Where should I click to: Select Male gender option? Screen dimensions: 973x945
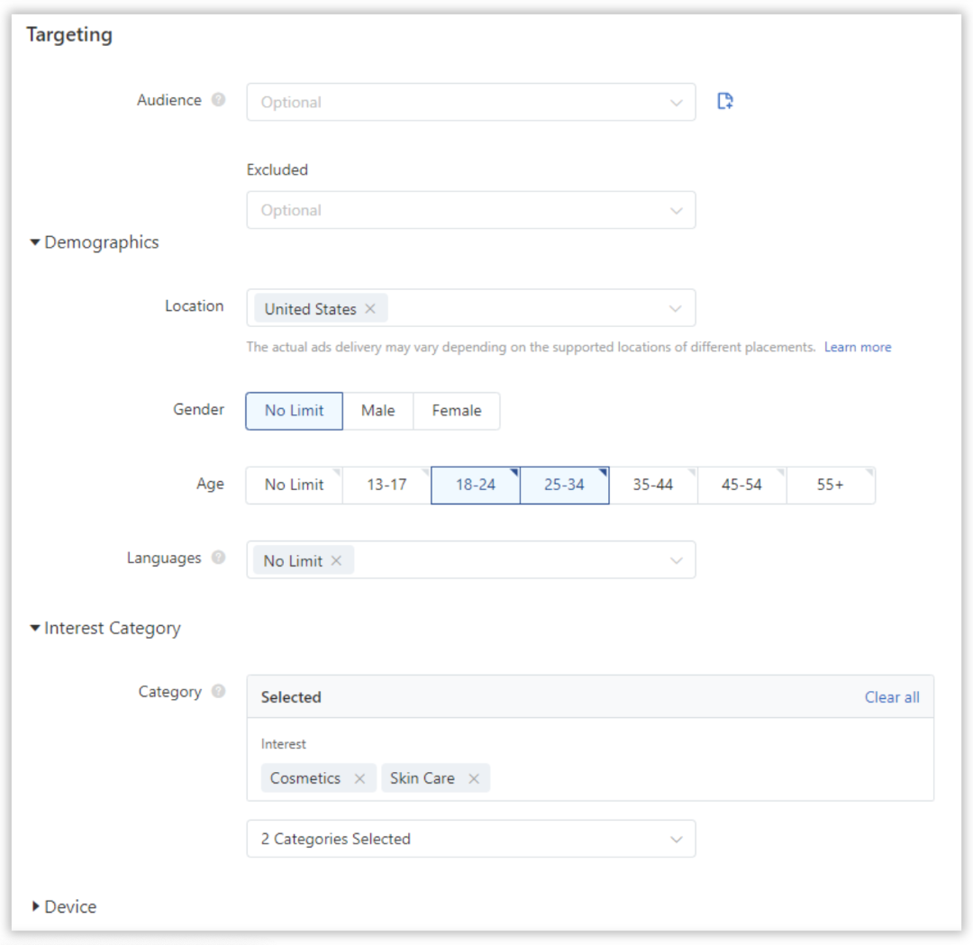pos(377,411)
